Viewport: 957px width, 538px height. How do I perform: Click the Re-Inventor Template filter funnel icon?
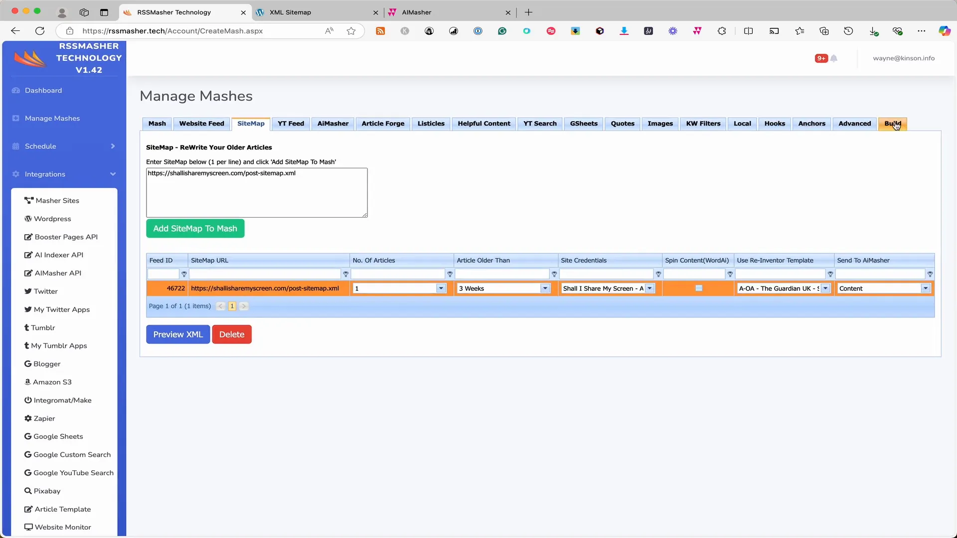[x=830, y=274]
